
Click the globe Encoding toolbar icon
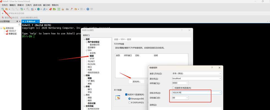pyautogui.click(x=38, y=9)
